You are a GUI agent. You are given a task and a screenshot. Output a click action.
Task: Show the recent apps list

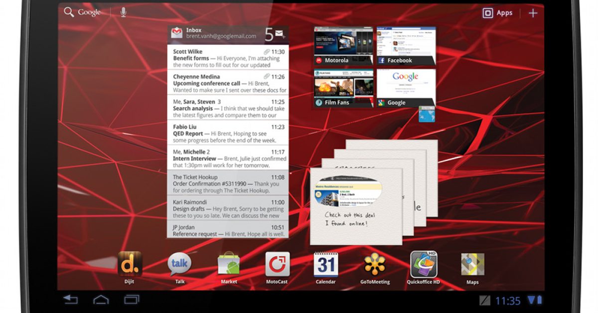(132, 300)
